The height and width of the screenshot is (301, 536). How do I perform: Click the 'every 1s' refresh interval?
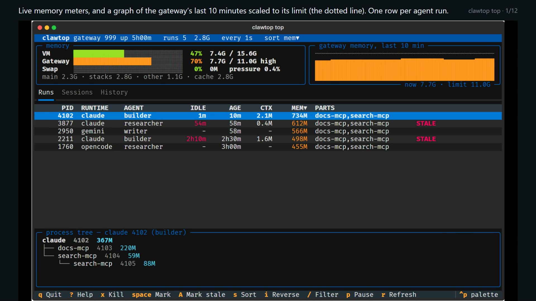pos(237,38)
